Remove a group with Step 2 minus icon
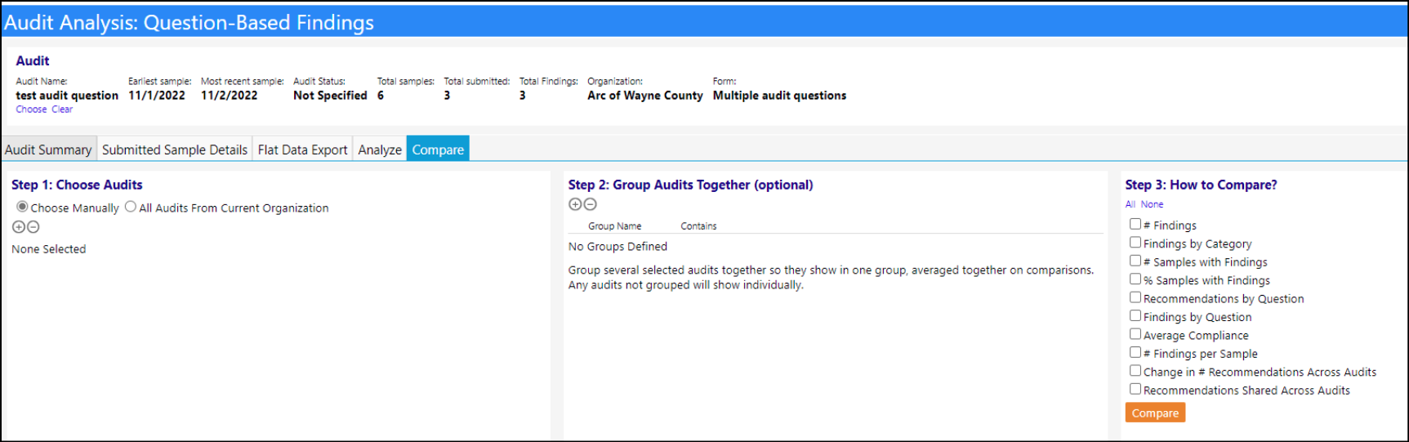The image size is (1409, 442). click(x=590, y=204)
